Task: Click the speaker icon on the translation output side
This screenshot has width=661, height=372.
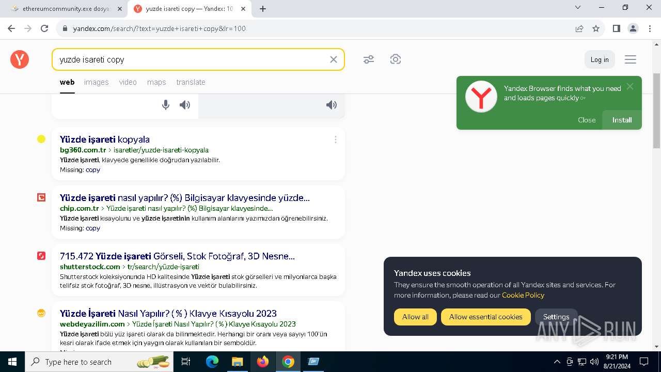Action: [x=332, y=105]
